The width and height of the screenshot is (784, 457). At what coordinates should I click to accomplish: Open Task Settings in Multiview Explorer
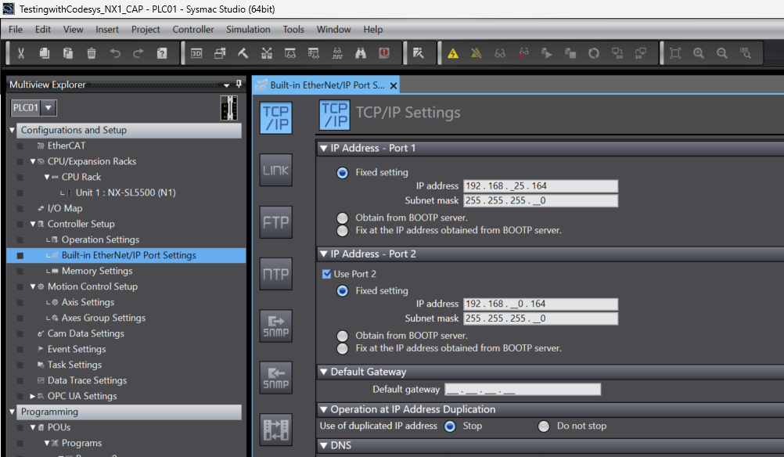pyautogui.click(x=76, y=365)
